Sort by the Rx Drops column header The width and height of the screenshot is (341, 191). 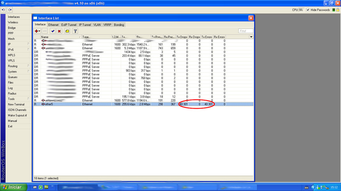194,37
